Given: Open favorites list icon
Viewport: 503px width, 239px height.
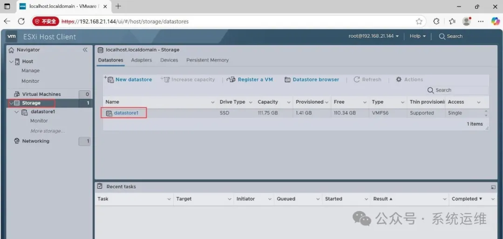Looking at the screenshot, I should [x=452, y=21].
